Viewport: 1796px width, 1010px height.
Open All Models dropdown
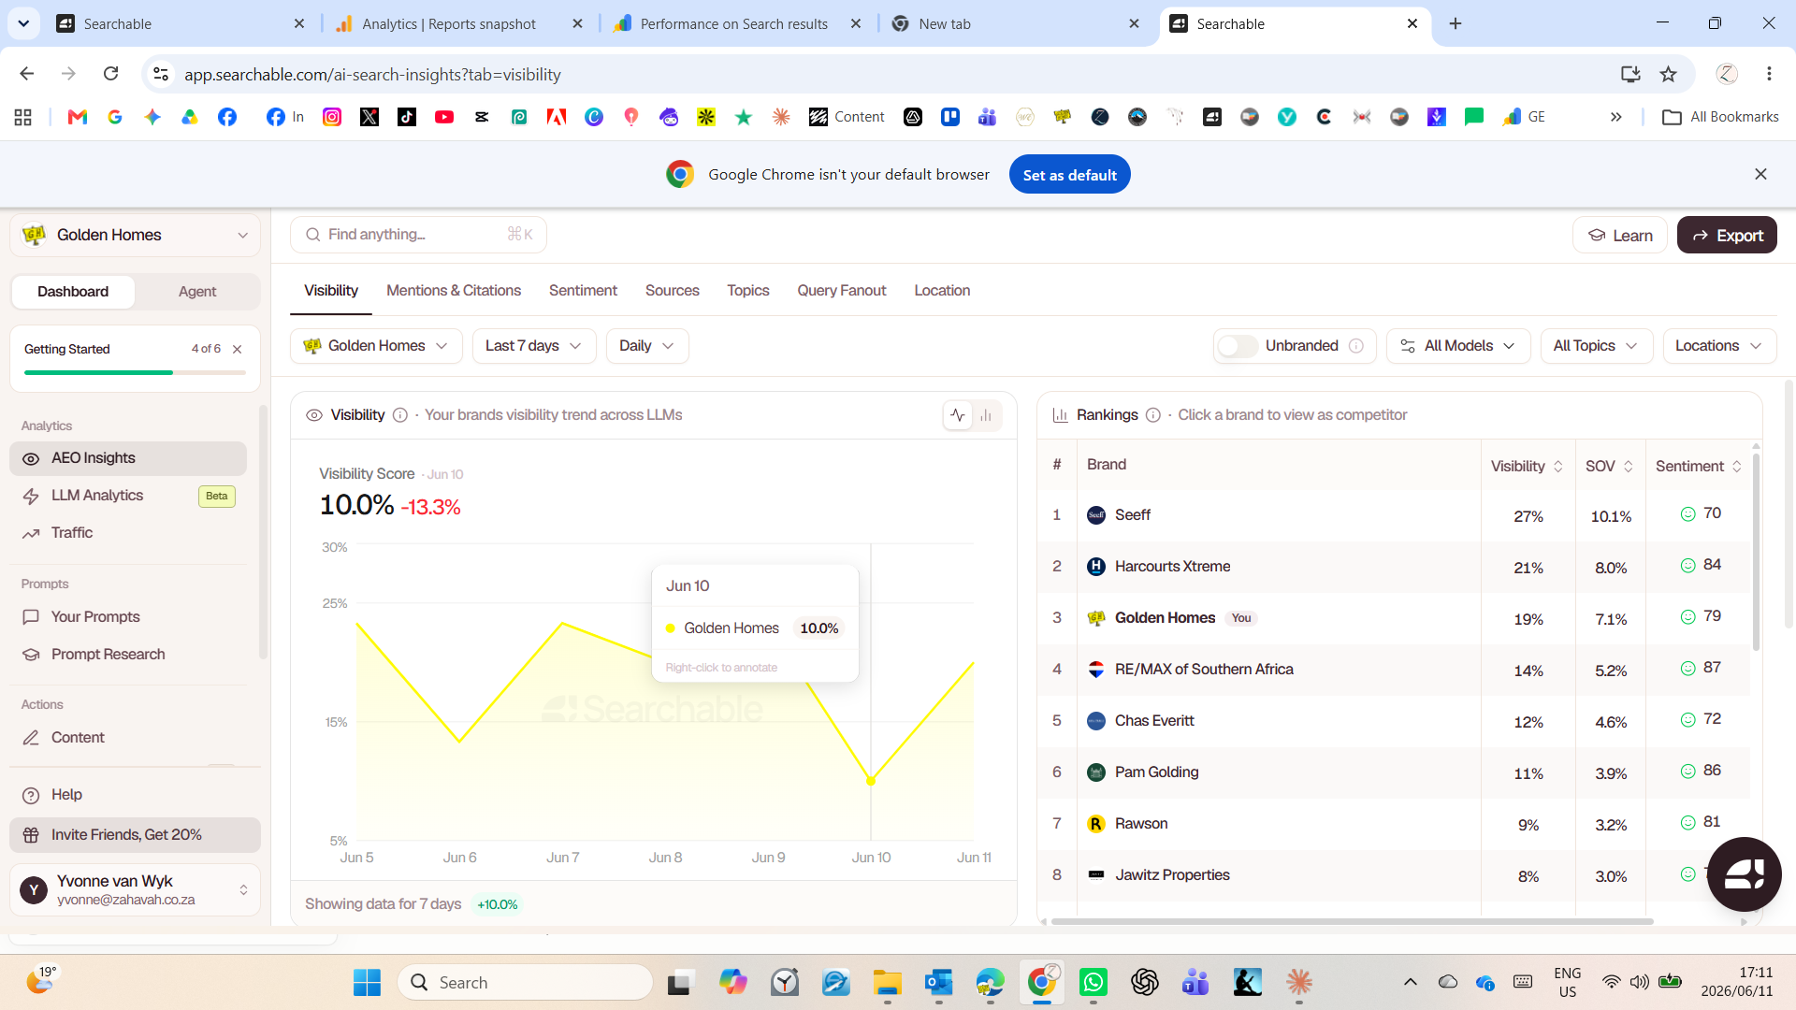coord(1457,346)
